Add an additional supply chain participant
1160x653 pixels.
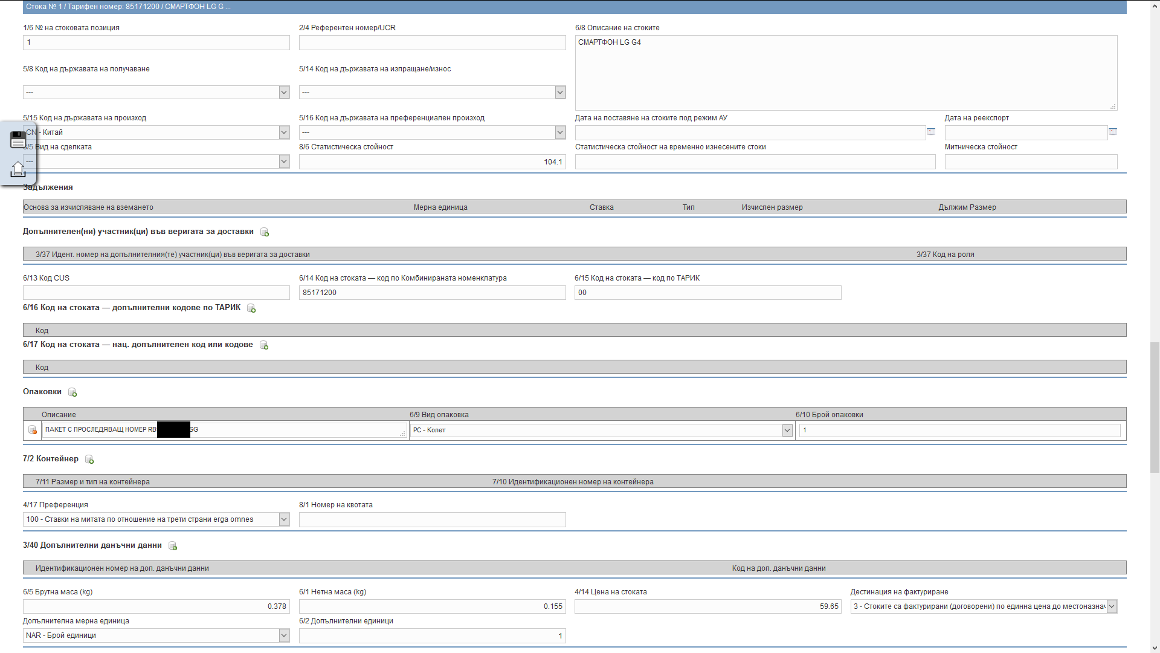(x=265, y=232)
